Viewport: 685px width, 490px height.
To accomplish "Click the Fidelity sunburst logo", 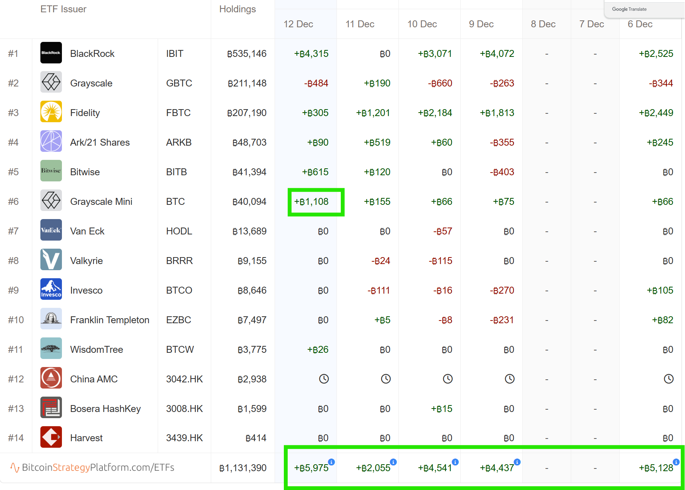I will point(51,111).
